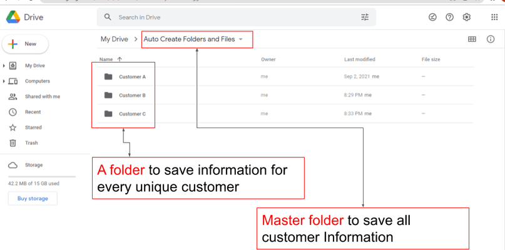Click owner 'me' in Customer B row

pyautogui.click(x=265, y=95)
